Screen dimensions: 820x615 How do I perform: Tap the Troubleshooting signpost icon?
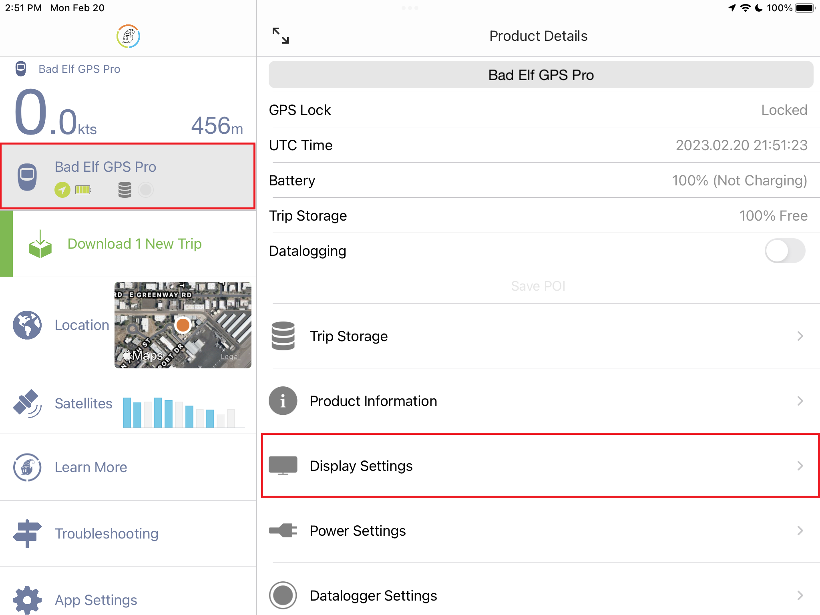(27, 533)
